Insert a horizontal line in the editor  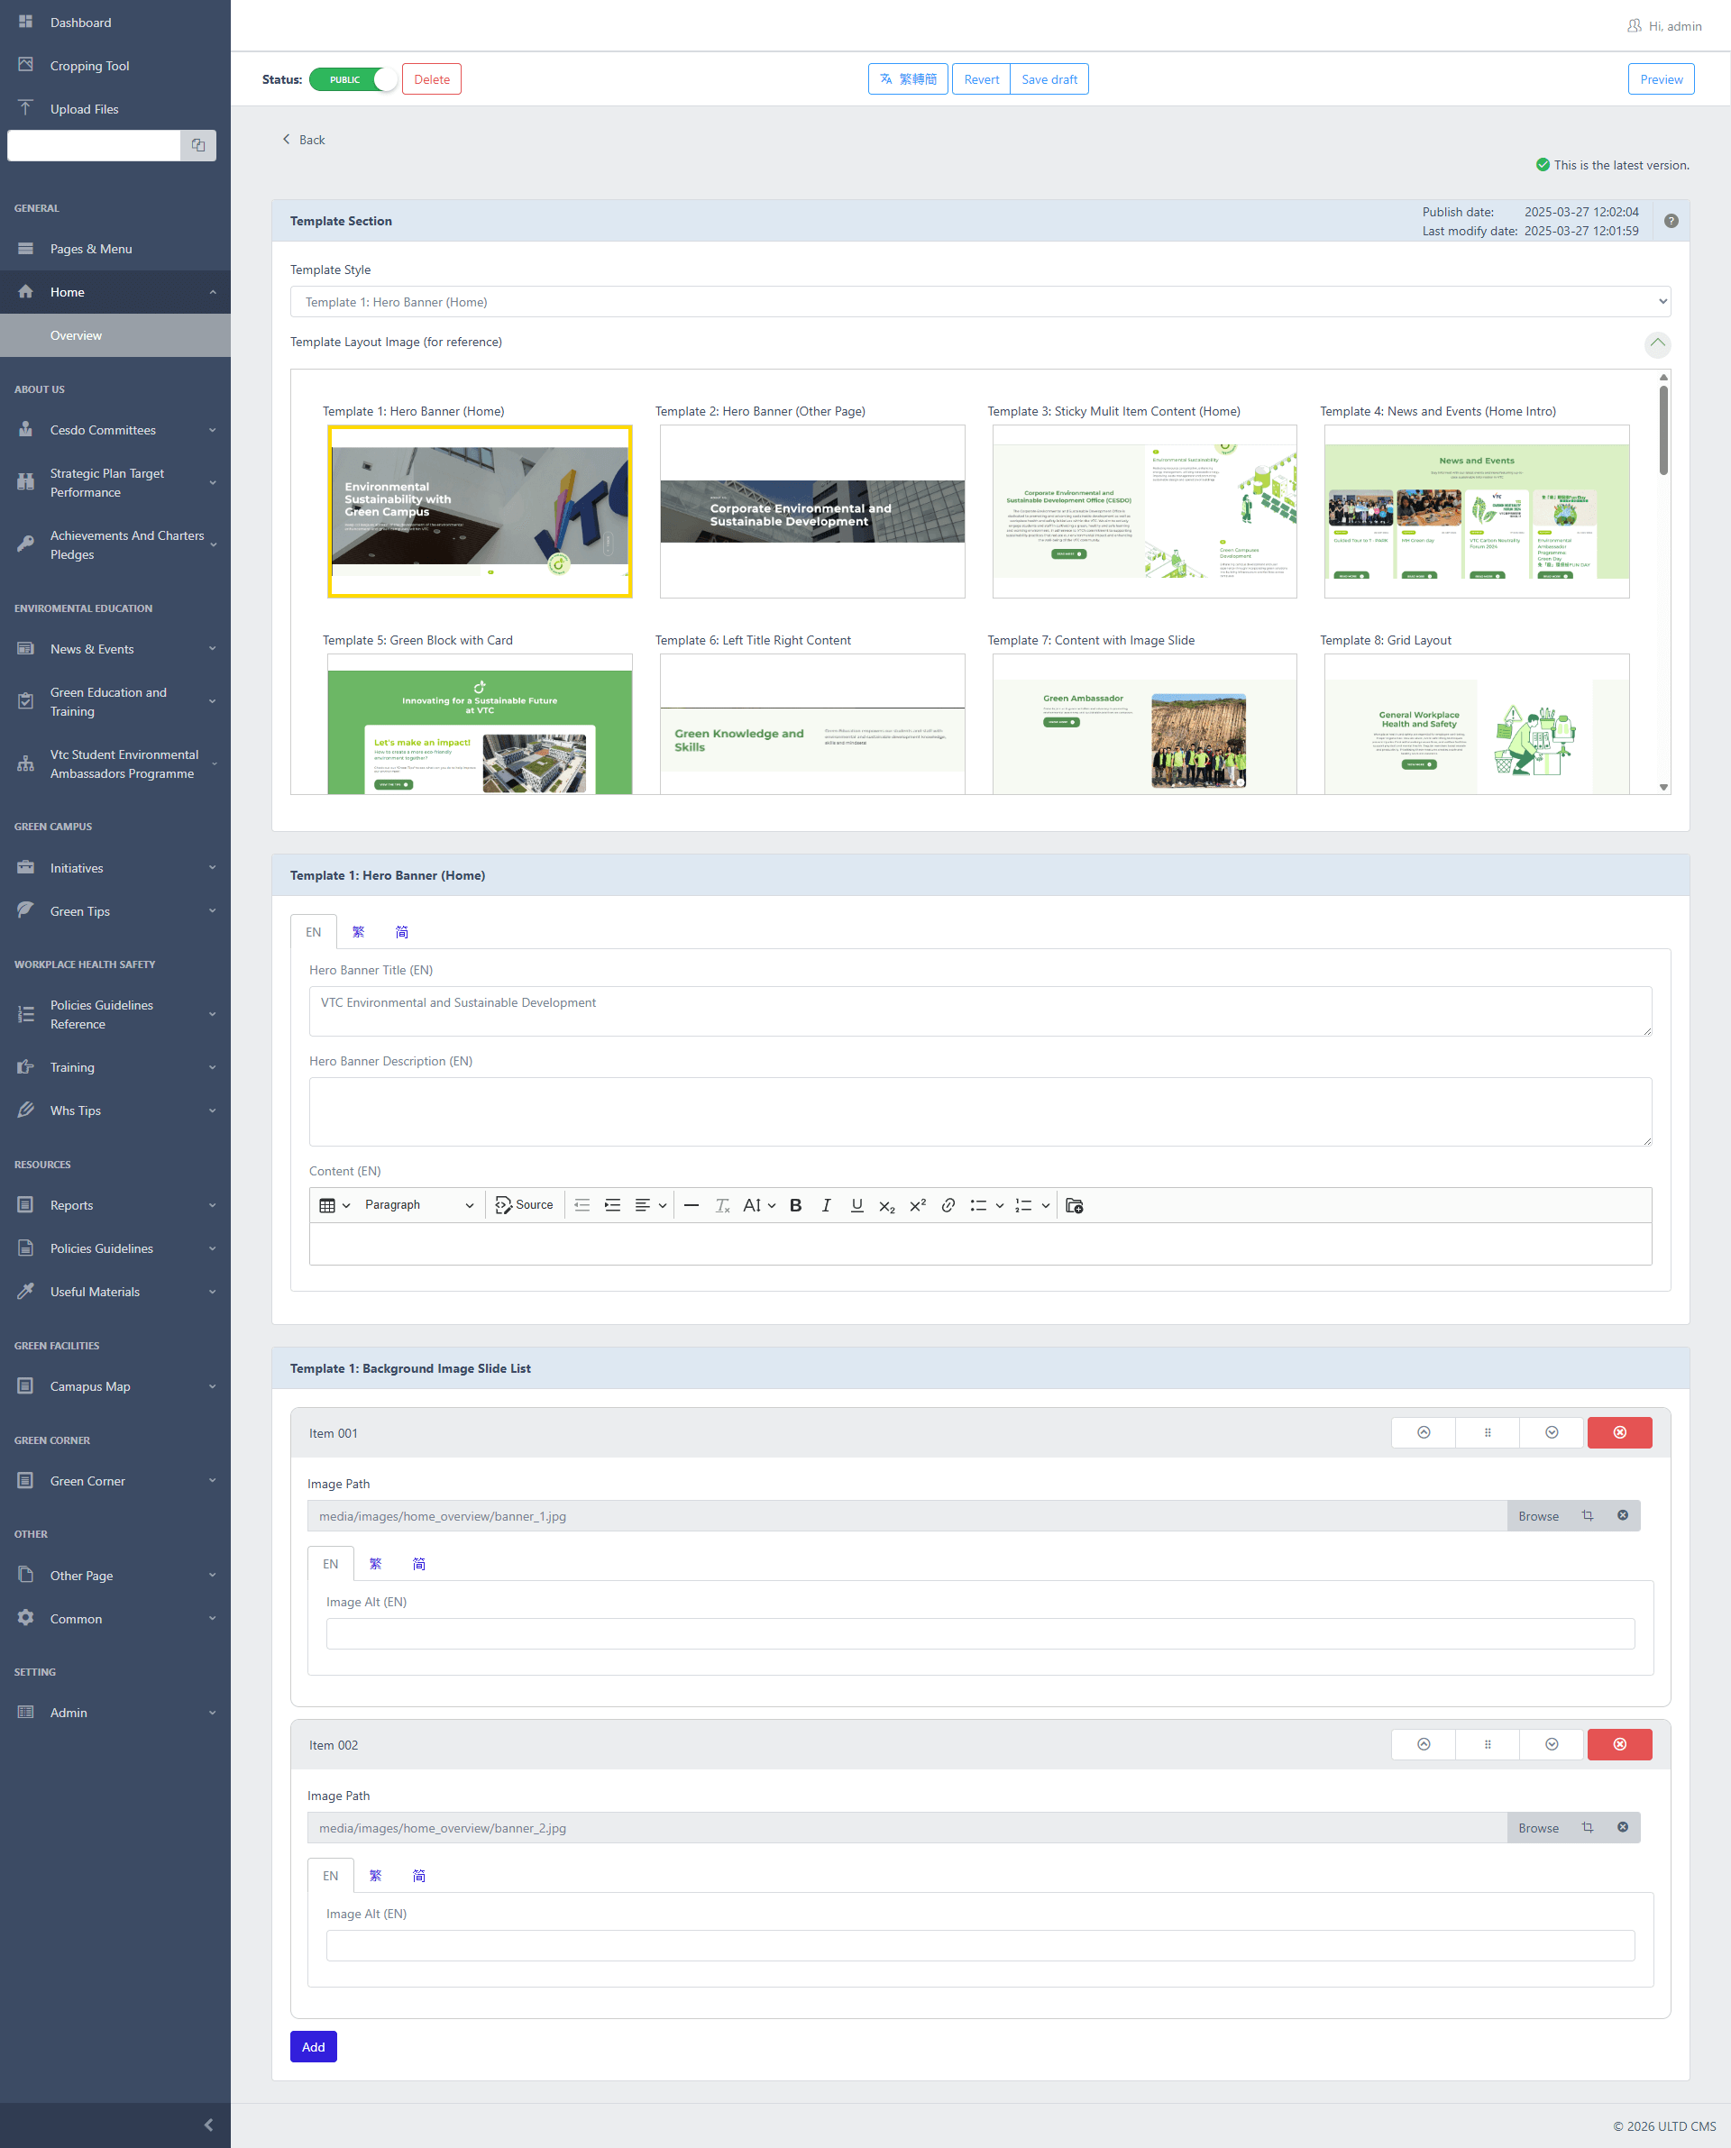(x=691, y=1205)
